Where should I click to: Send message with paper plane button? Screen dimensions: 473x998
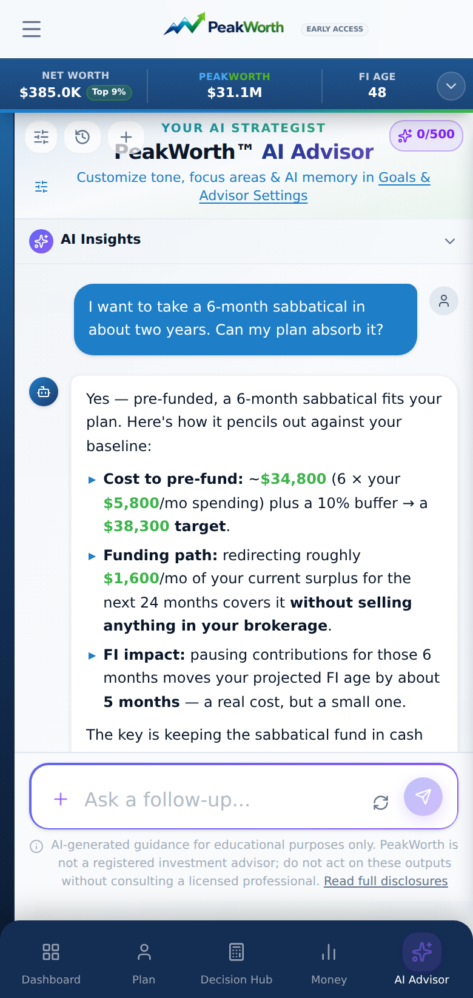(x=423, y=797)
